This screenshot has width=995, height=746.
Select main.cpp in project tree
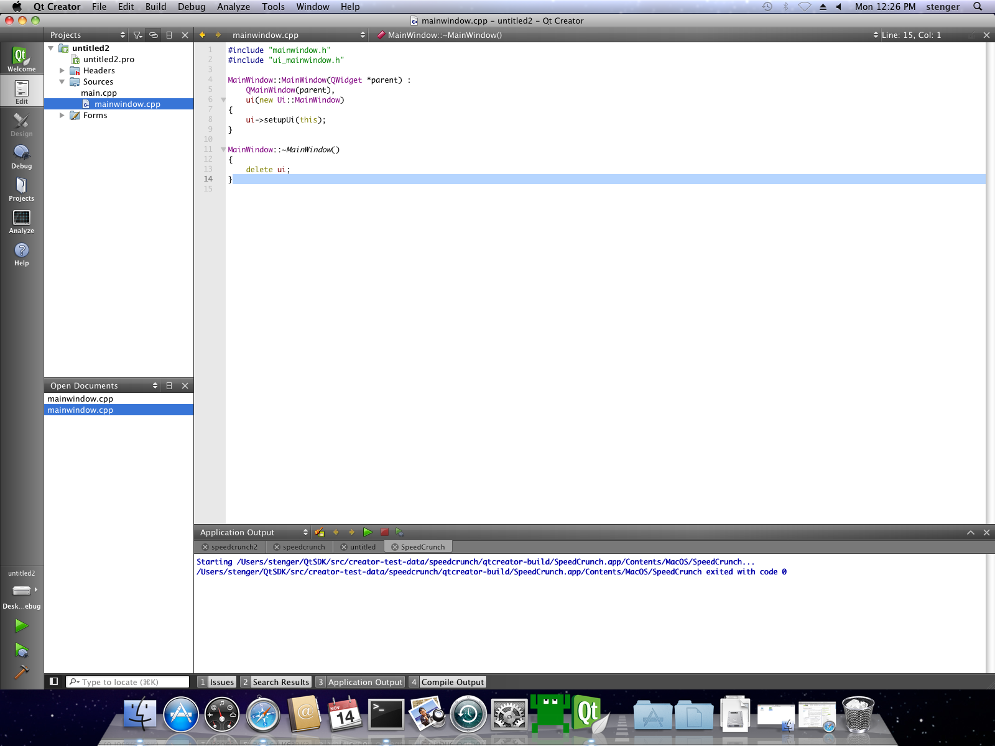click(99, 93)
